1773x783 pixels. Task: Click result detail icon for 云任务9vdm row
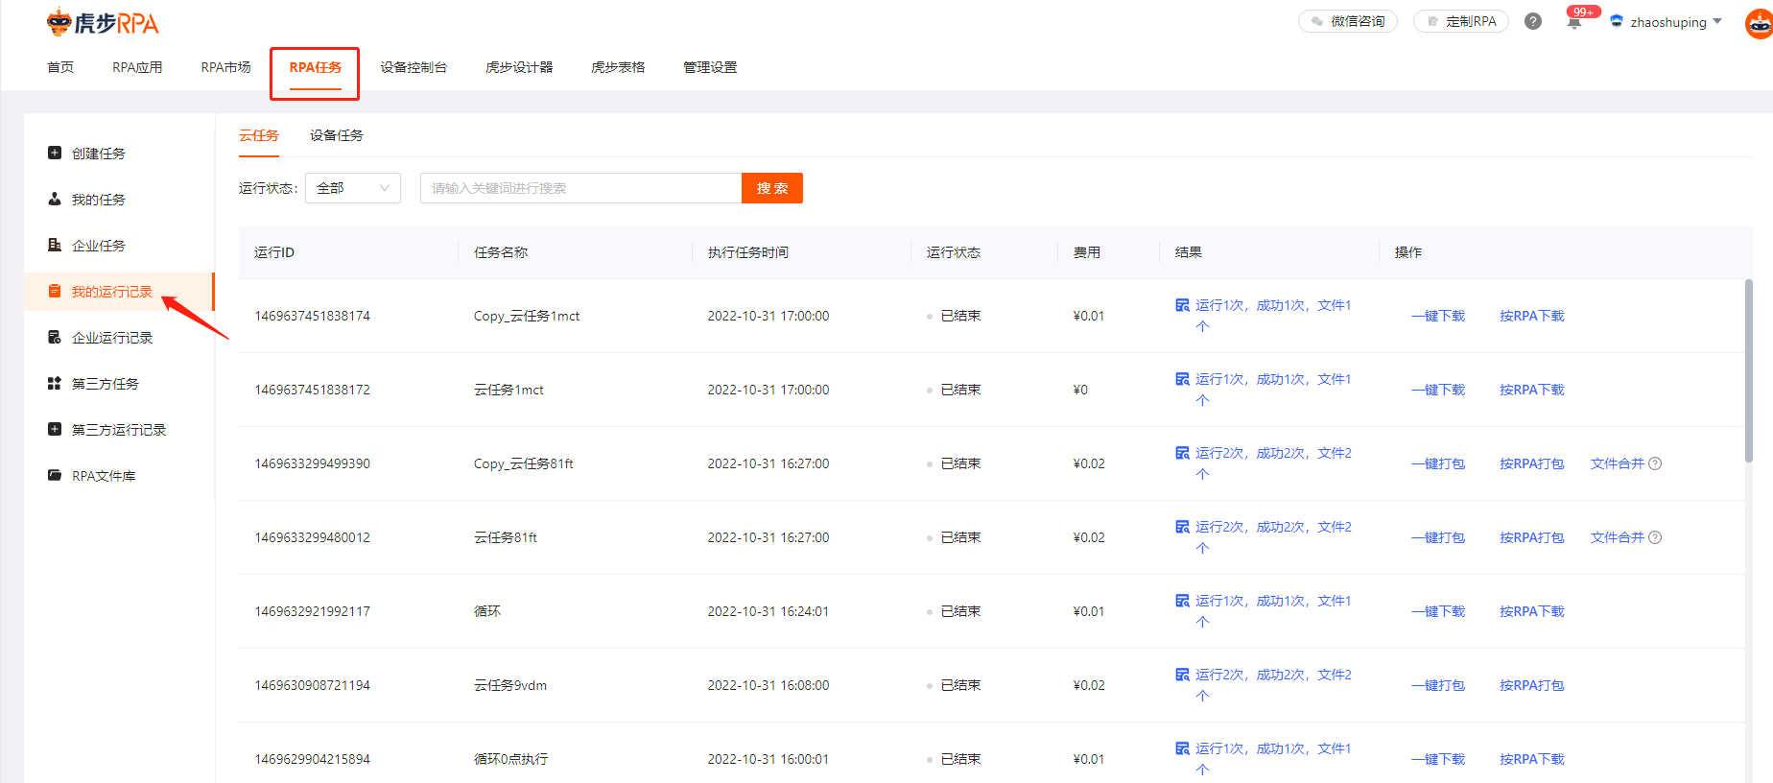[1182, 675]
